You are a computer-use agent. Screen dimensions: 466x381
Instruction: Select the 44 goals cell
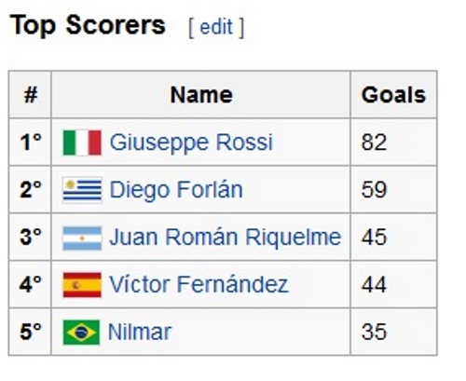tap(393, 284)
